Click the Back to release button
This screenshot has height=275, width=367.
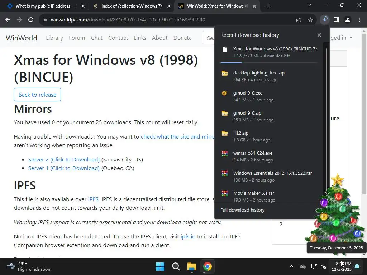pos(37,95)
